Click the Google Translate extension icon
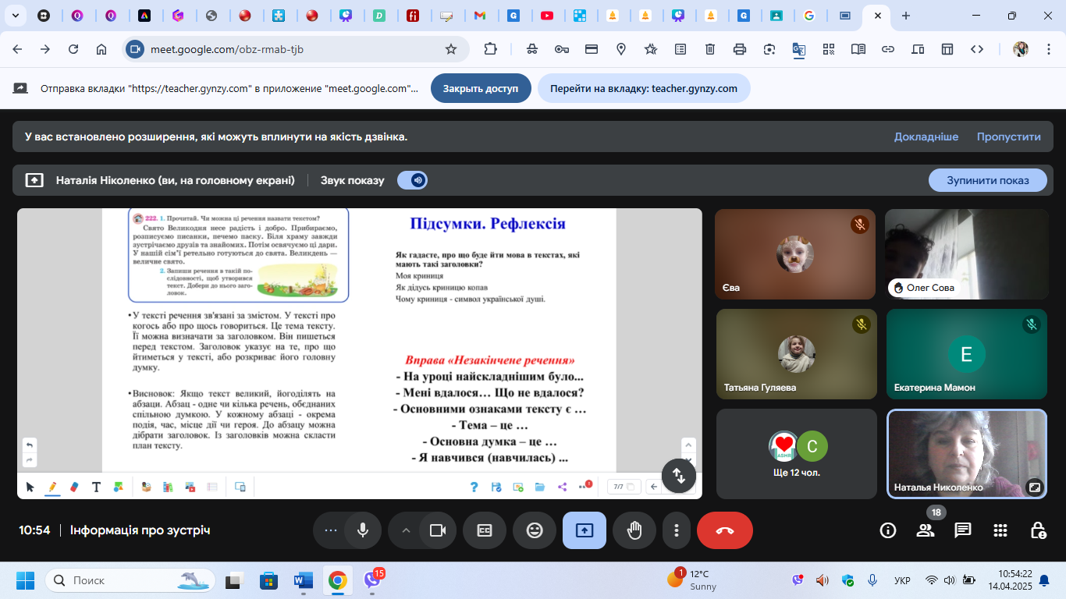 click(x=799, y=49)
